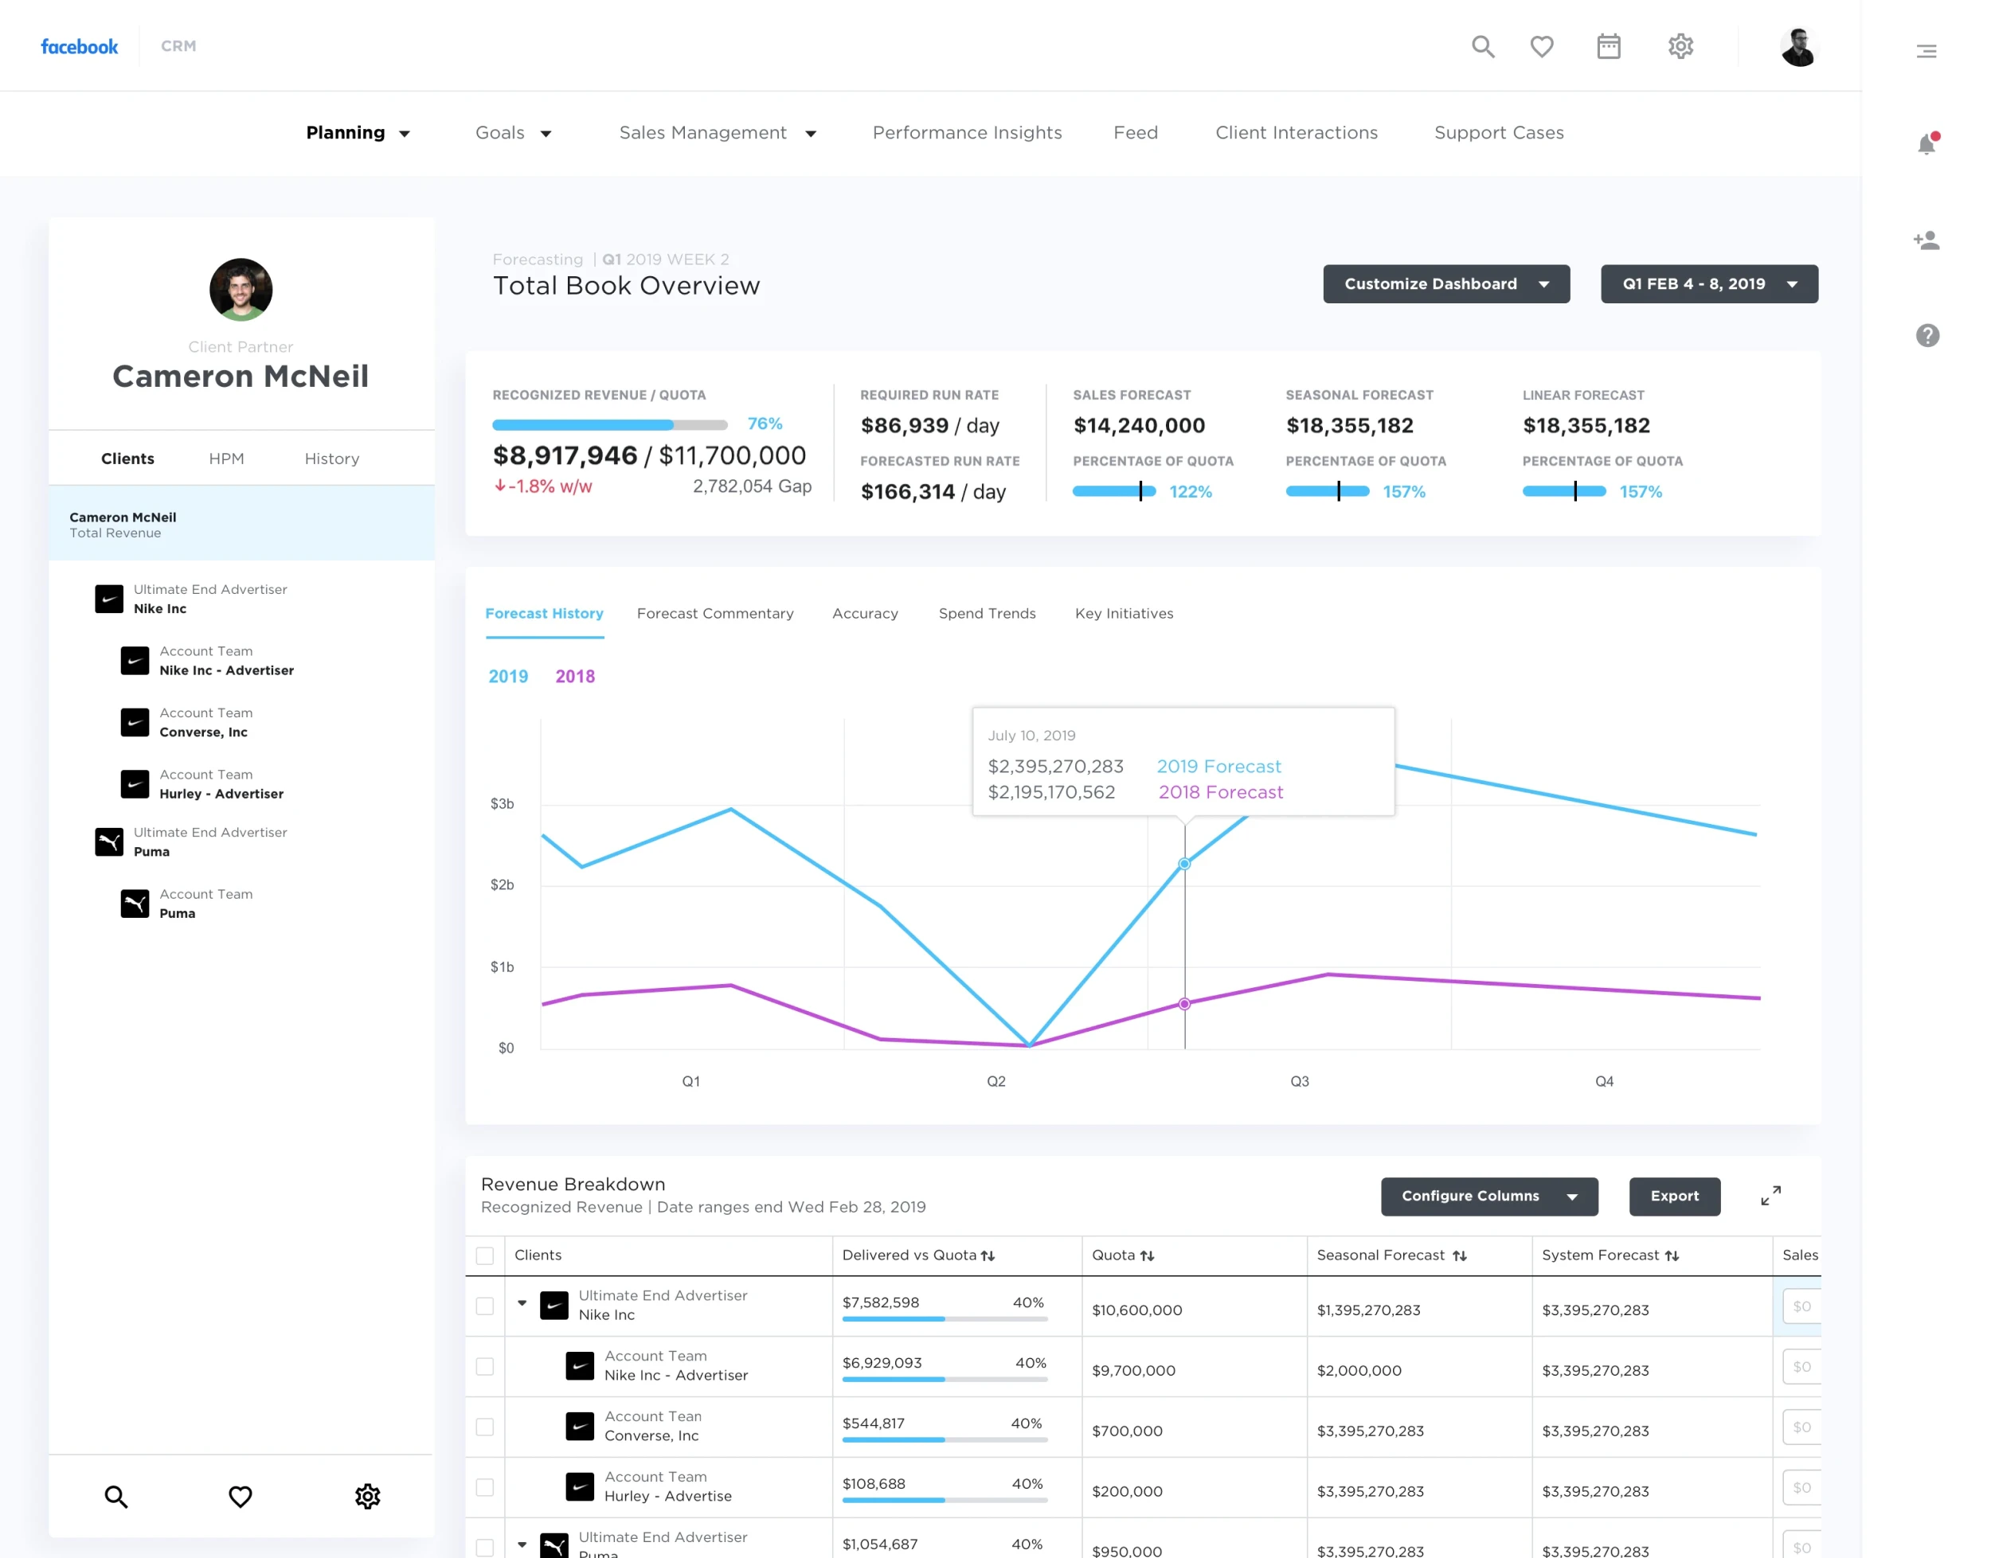
Task: Open the Performance Insights menu item
Action: 967,133
